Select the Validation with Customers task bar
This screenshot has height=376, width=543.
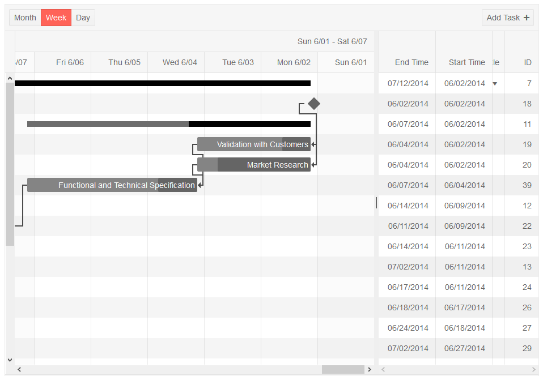pos(253,144)
